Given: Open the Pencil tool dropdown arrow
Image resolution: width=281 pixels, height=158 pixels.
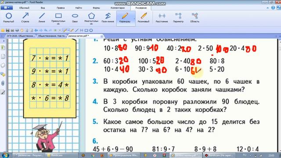Looking at the screenshot, I should coord(134,18).
